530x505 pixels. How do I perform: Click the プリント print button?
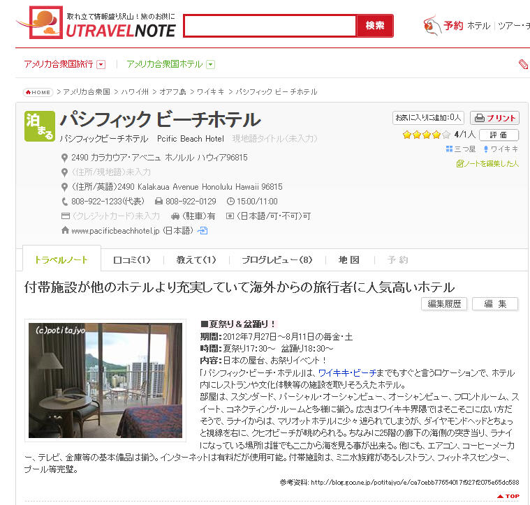494,118
